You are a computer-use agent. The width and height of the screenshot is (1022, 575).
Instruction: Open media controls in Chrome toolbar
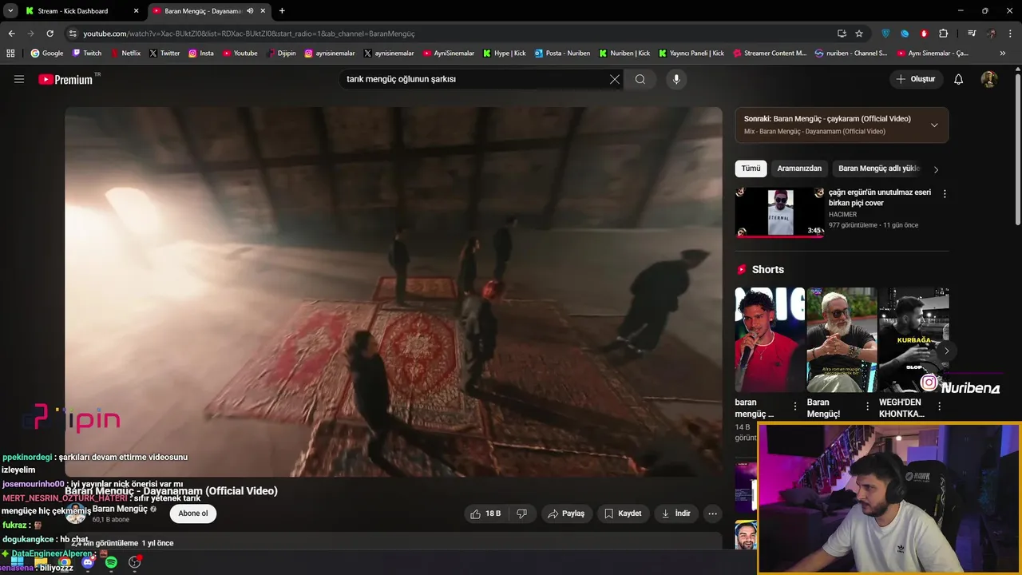[972, 34]
